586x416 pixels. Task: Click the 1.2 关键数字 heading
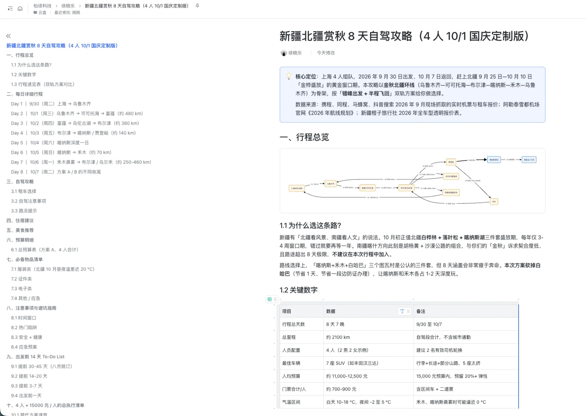(x=298, y=290)
